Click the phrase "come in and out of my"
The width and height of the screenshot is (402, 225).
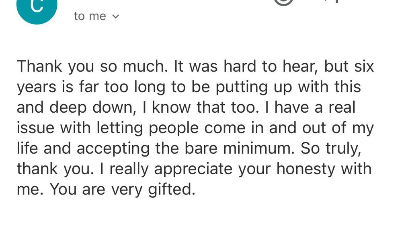289,128
